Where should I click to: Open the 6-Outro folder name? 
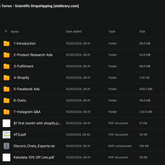[x=20, y=101]
